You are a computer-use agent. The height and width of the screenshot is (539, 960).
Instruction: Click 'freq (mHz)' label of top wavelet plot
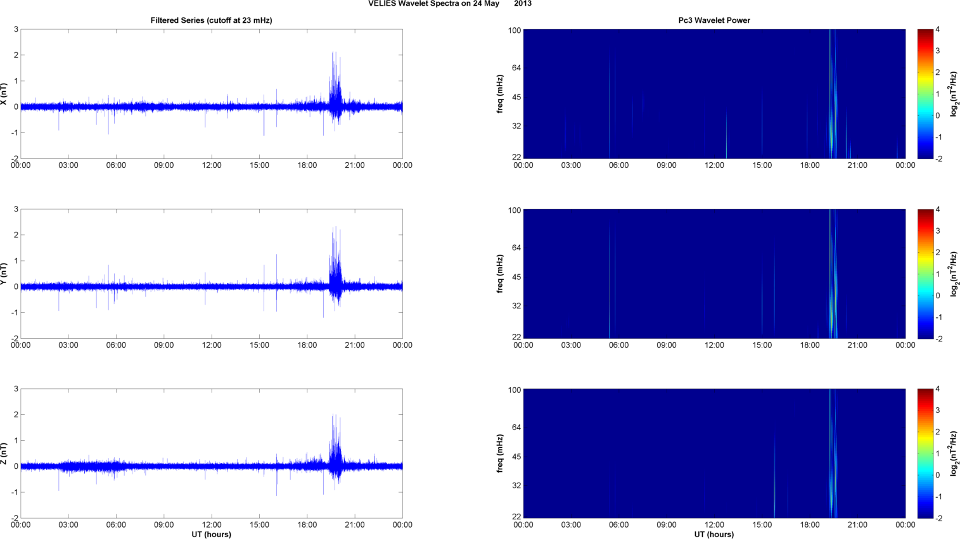(500, 94)
